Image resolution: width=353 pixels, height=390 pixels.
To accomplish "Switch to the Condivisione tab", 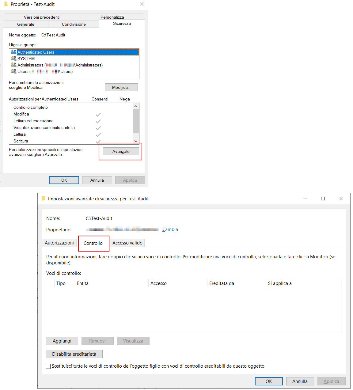I will [x=74, y=24].
